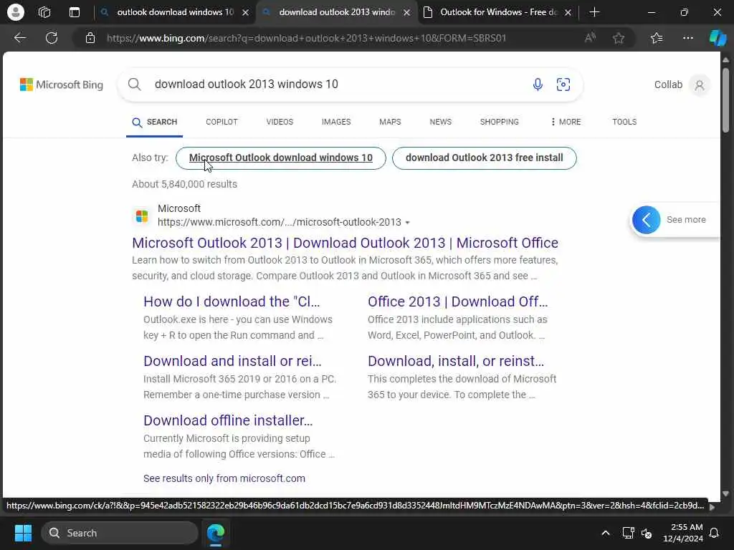Click the scrollbar down arrow
This screenshot has height=550, width=734.
click(x=725, y=493)
